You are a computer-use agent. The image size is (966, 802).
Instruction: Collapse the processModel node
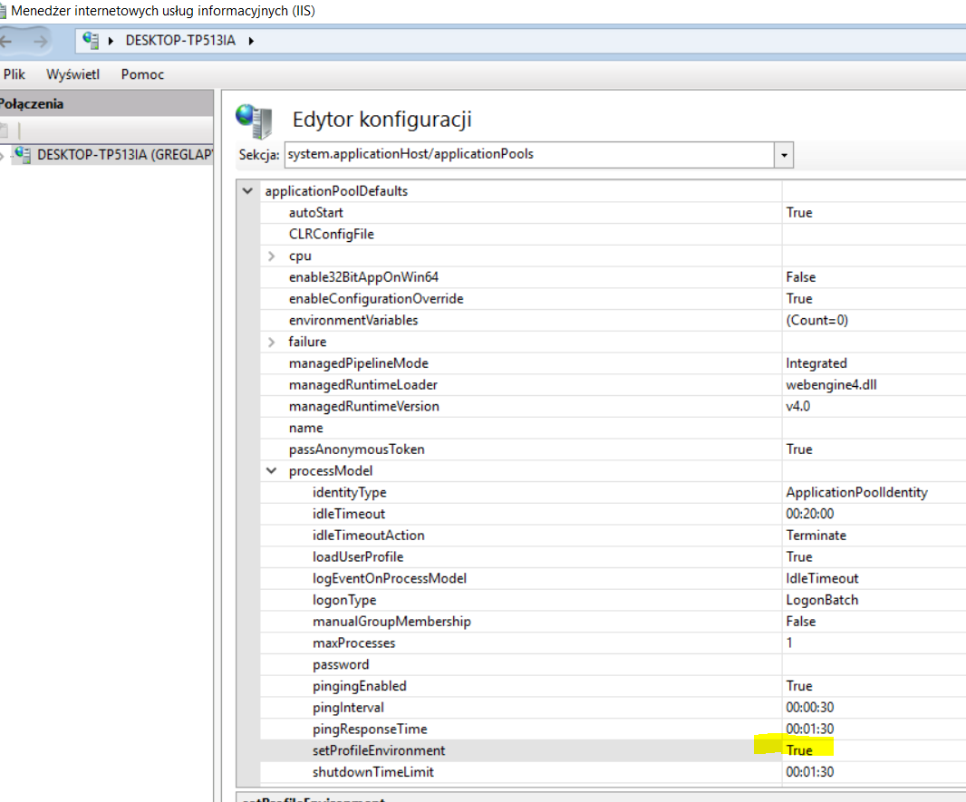[x=272, y=471]
